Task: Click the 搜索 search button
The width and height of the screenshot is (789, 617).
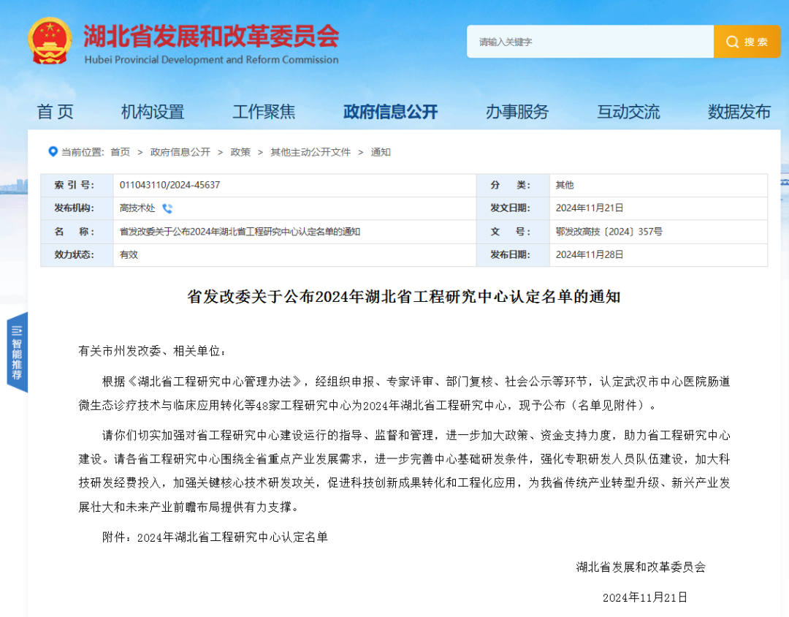Action: pyautogui.click(x=747, y=41)
